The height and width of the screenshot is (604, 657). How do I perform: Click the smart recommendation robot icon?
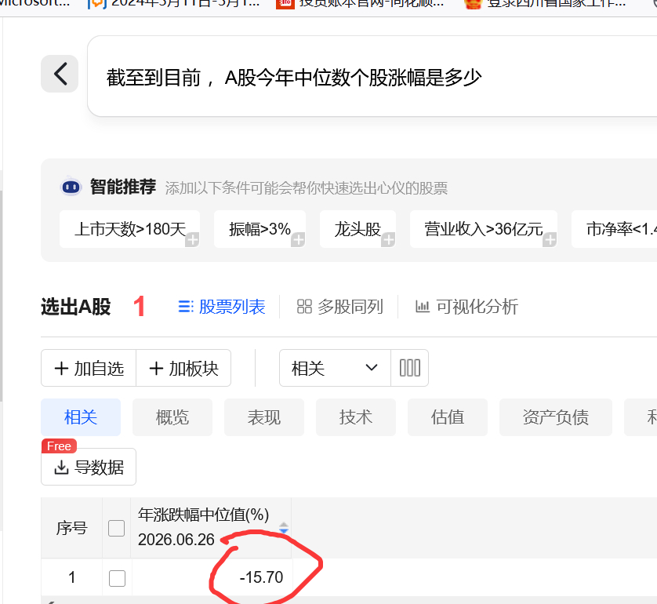[x=71, y=187]
